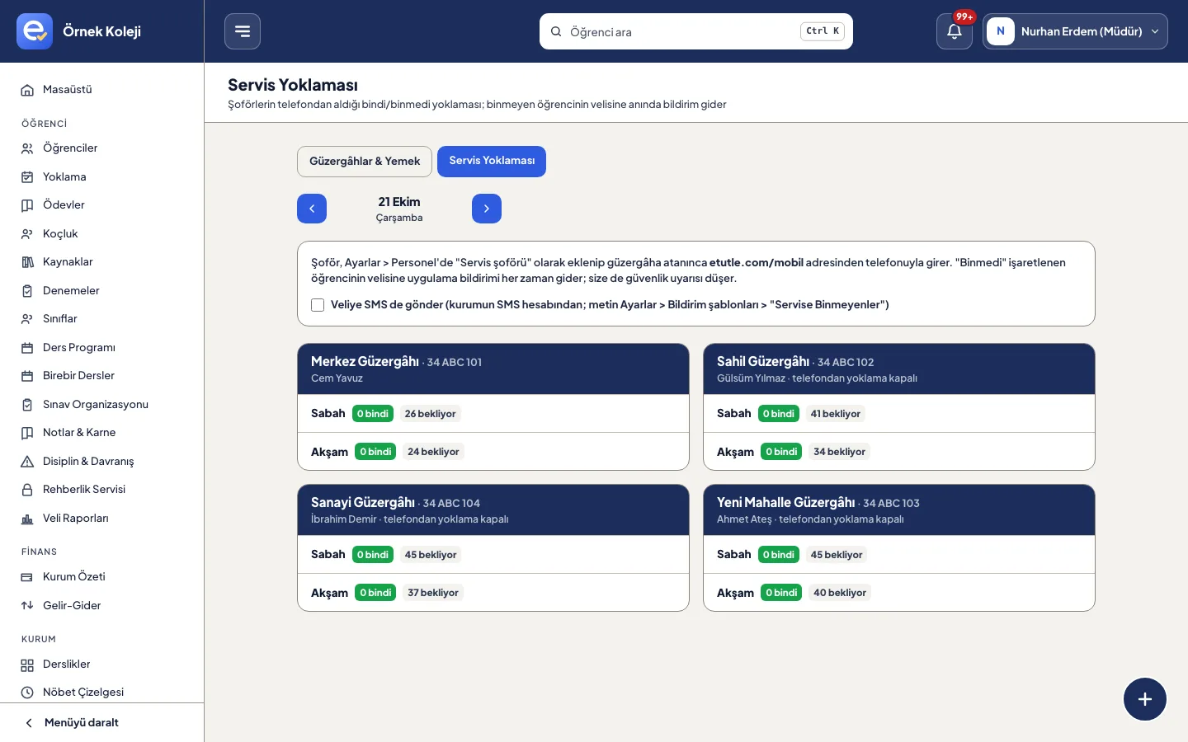The height and width of the screenshot is (742, 1188).
Task: Expand the Nurhan Erdem (Müdür) user menu
Action: pyautogui.click(x=1075, y=31)
